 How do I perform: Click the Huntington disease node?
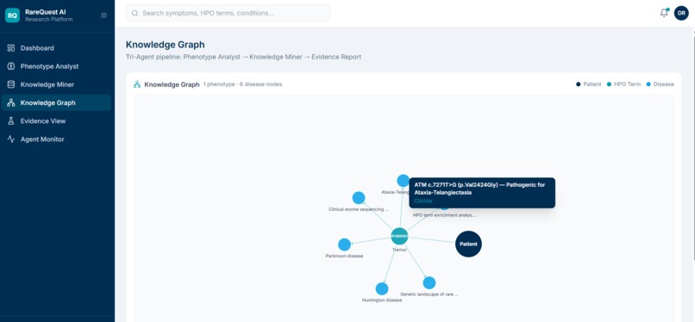tap(382, 288)
